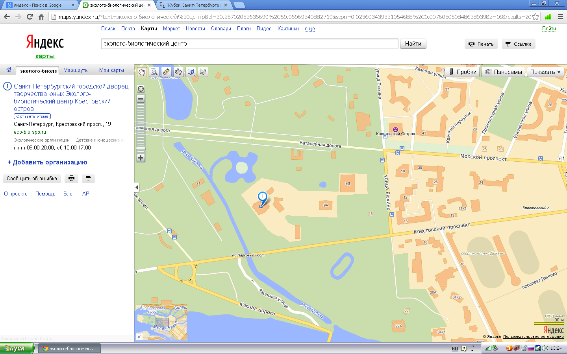
Task: Click the пуск Start button
Action: (17, 348)
